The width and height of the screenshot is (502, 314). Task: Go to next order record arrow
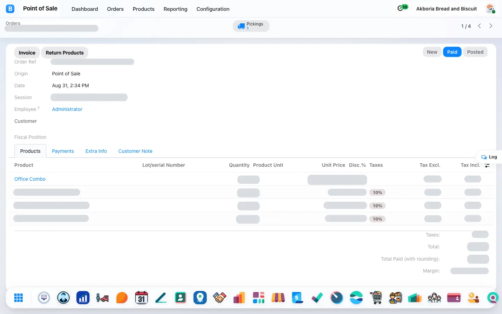pyautogui.click(x=491, y=26)
